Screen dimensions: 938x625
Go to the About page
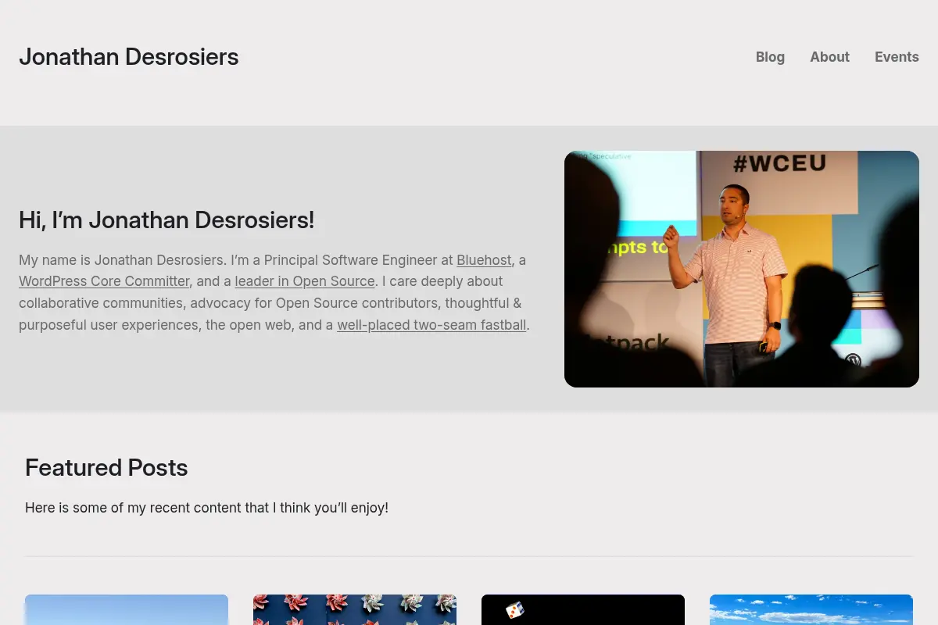click(829, 57)
